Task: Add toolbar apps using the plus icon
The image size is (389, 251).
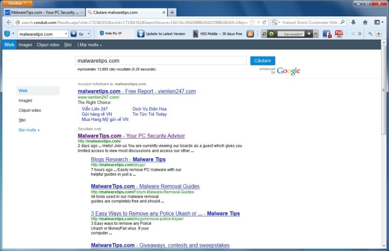Action: coord(379,34)
